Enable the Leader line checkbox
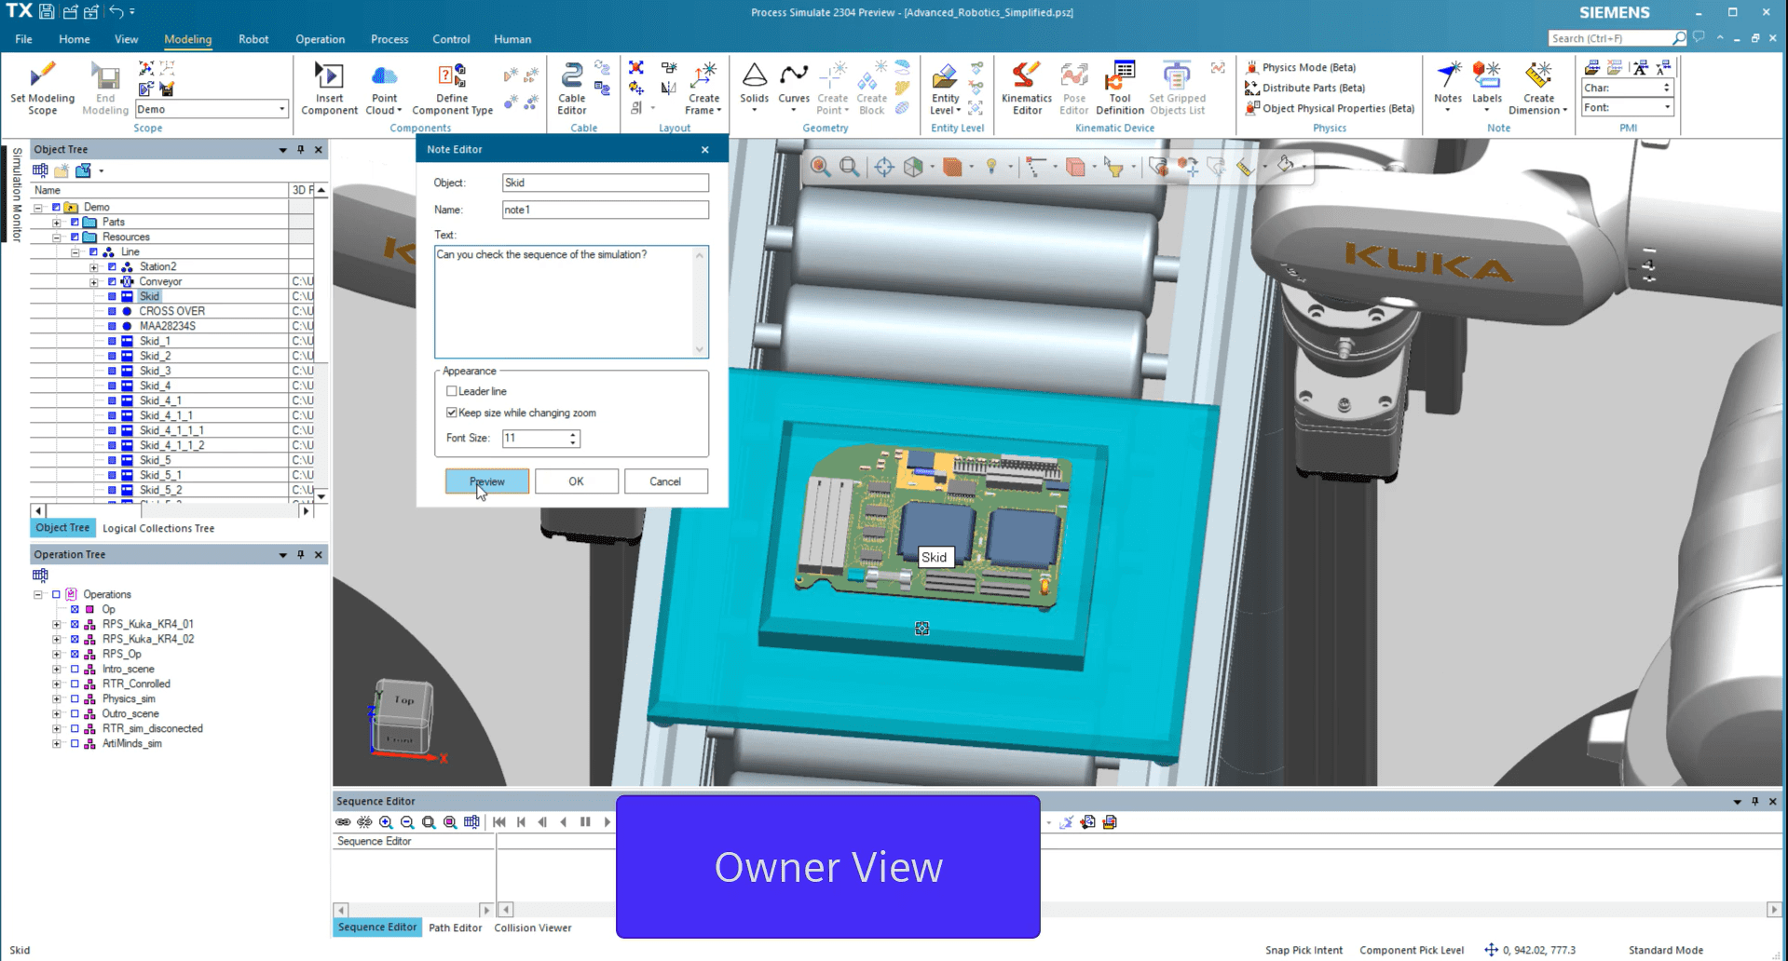The image size is (1788, 961). coord(451,391)
